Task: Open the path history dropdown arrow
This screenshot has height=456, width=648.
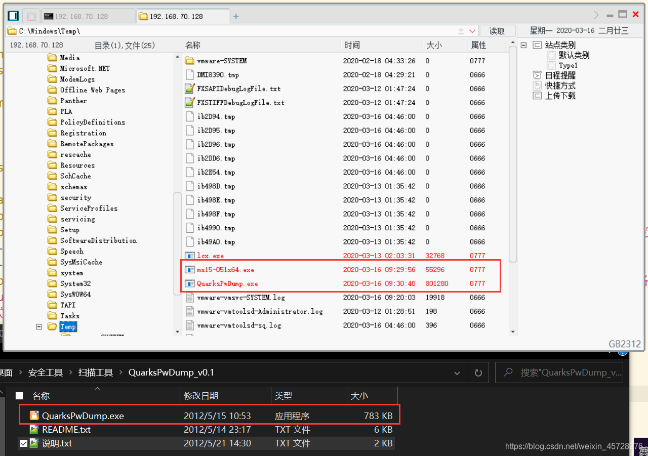Action: (472, 31)
